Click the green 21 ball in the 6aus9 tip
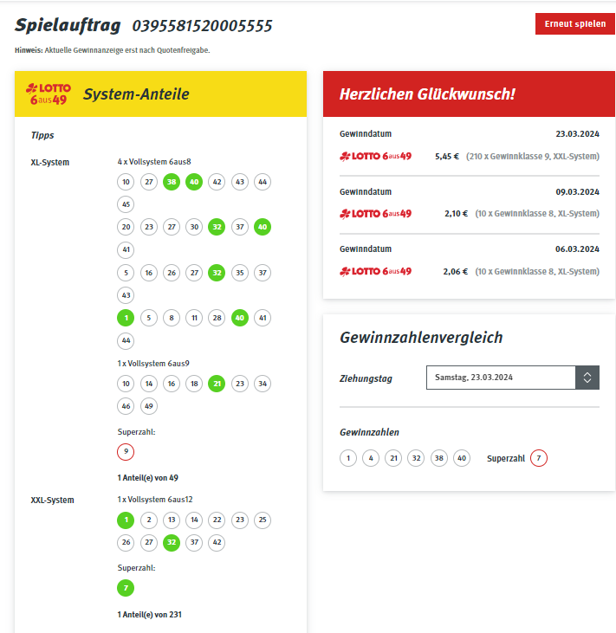The height and width of the screenshot is (633, 616). pos(217,384)
